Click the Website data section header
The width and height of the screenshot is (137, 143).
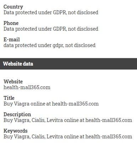click(68, 64)
